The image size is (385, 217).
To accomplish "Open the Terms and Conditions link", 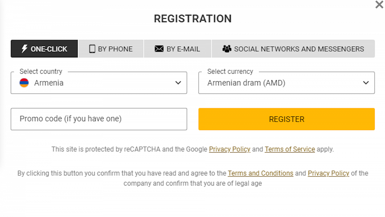I will (x=260, y=173).
